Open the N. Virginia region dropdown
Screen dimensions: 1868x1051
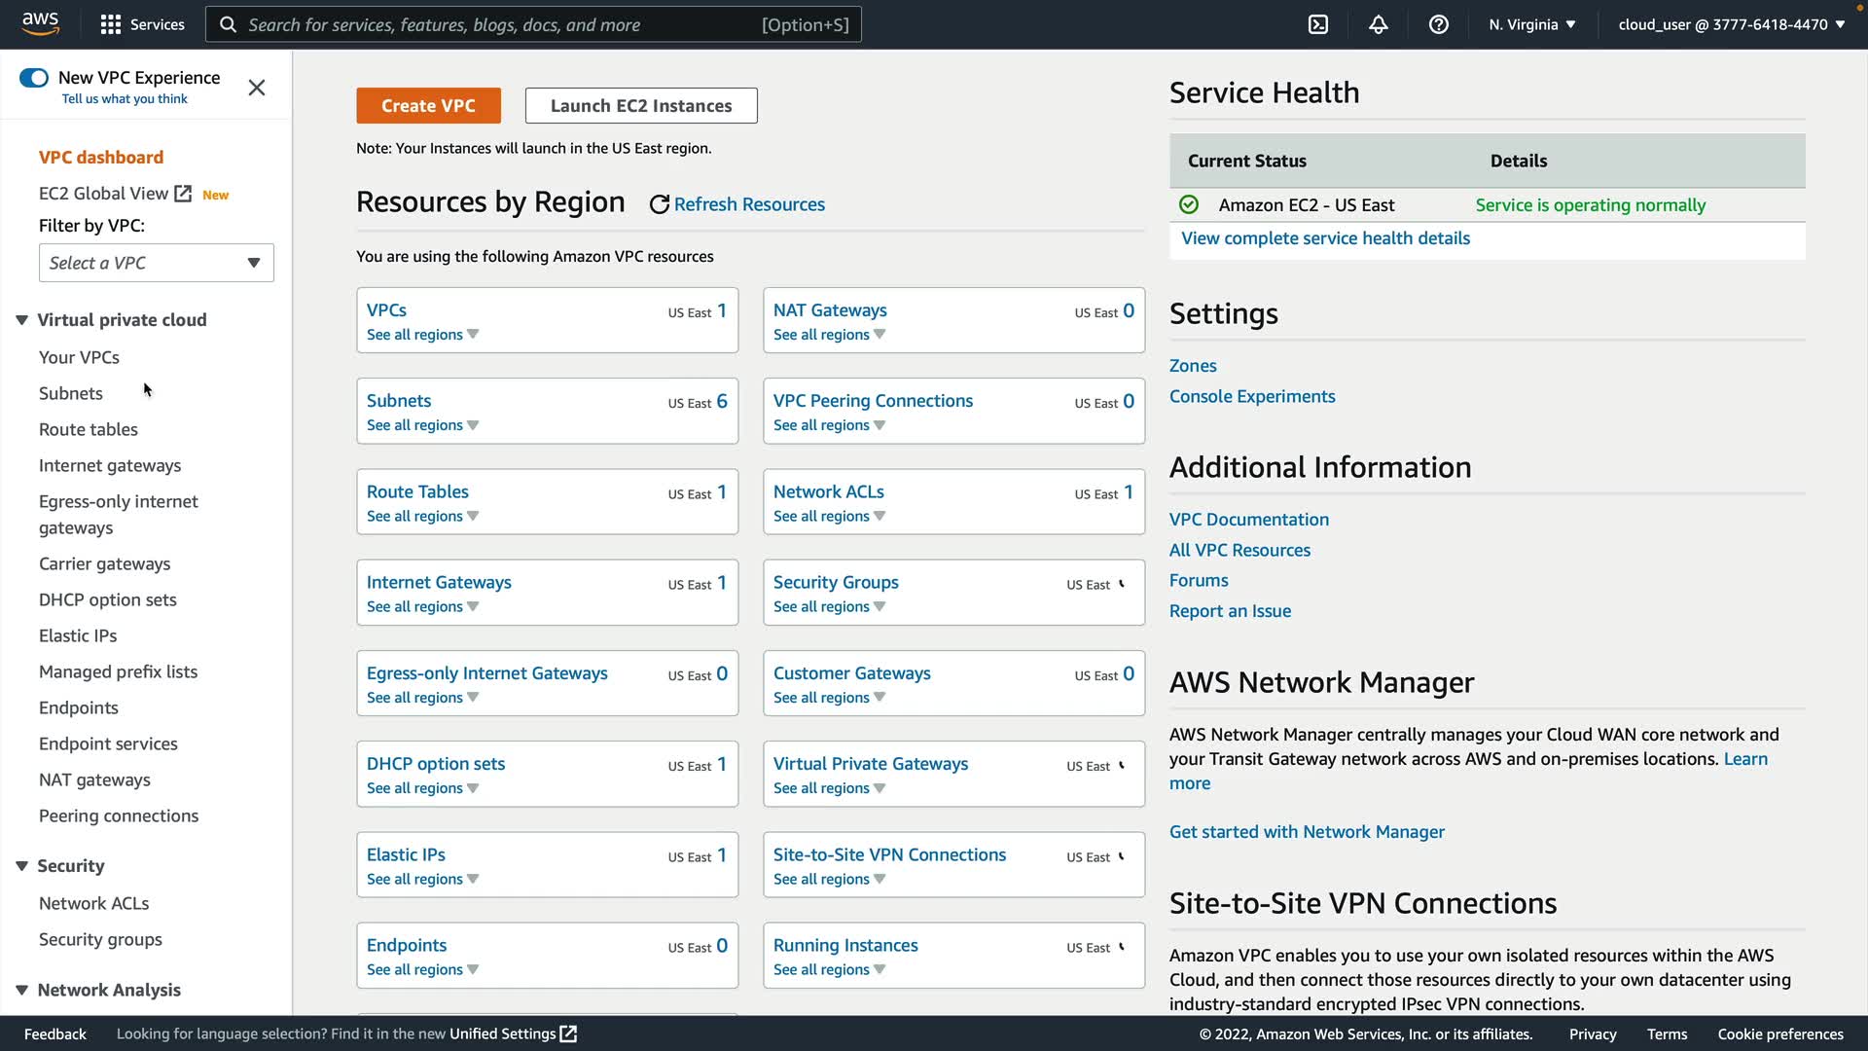point(1531,24)
